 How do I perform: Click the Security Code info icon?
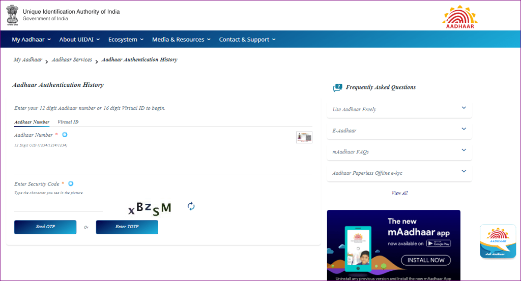(71, 183)
